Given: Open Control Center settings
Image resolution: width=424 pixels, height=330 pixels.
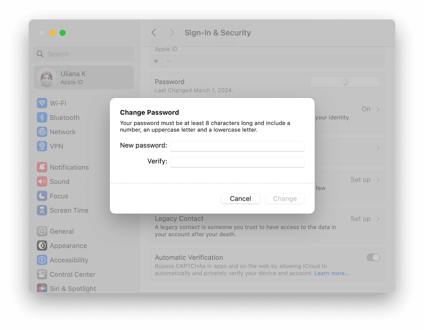Looking at the screenshot, I should coord(42,274).
